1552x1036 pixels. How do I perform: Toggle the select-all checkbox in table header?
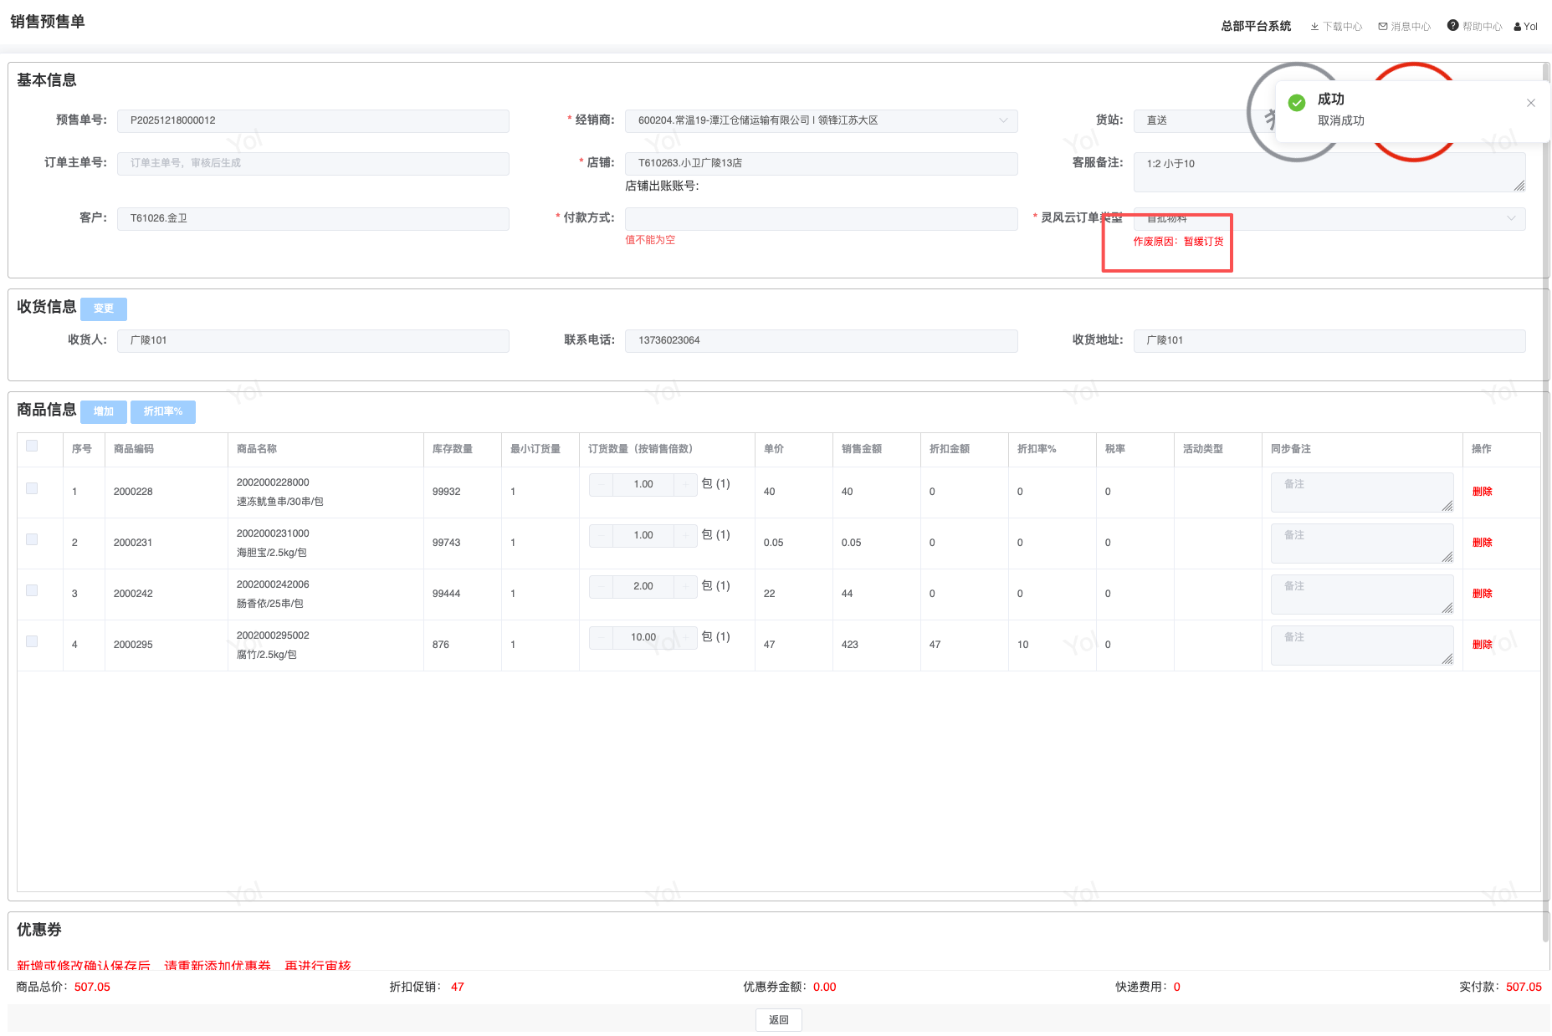click(32, 446)
